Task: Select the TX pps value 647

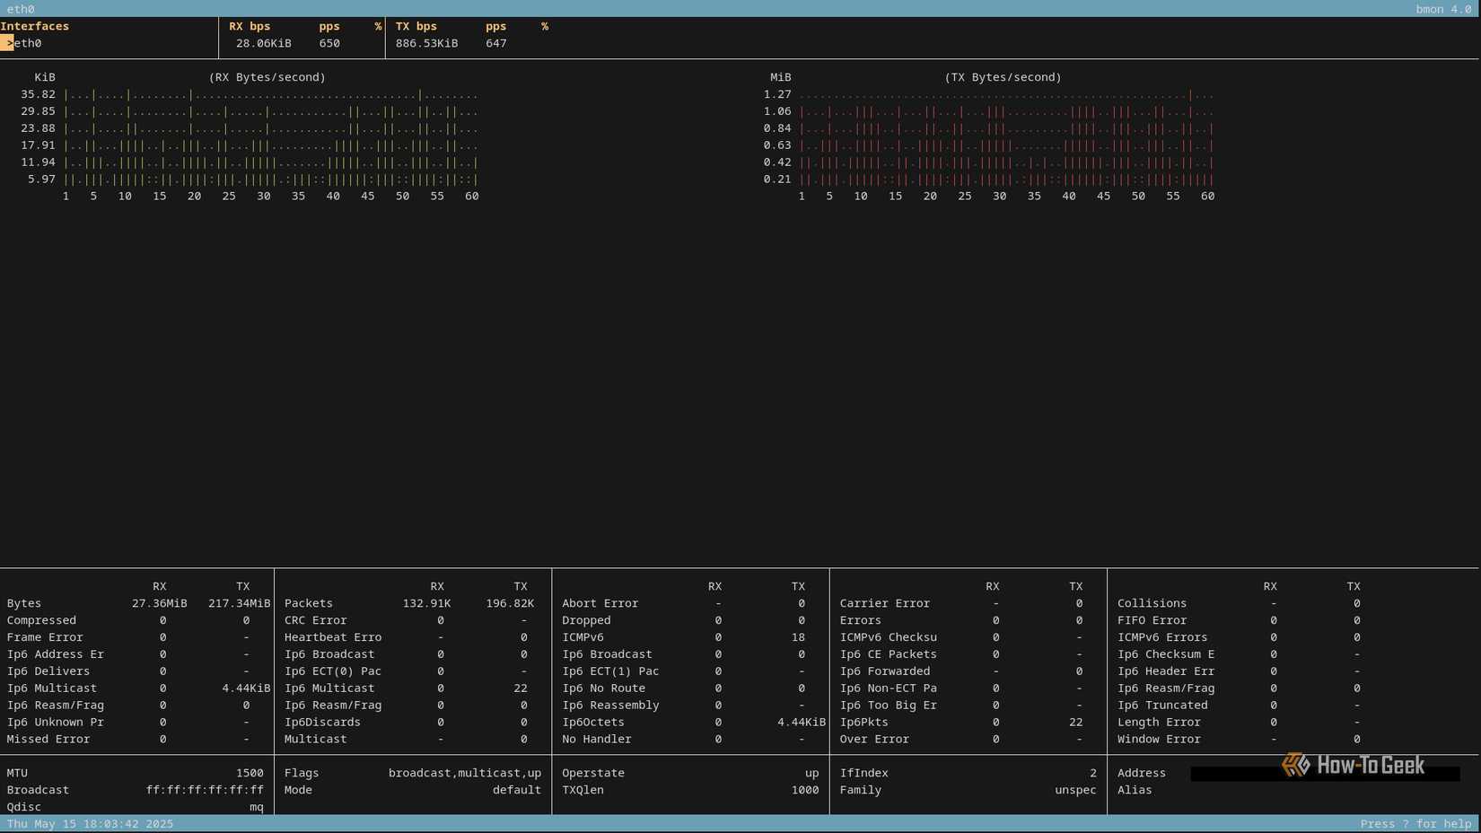Action: 495,43
